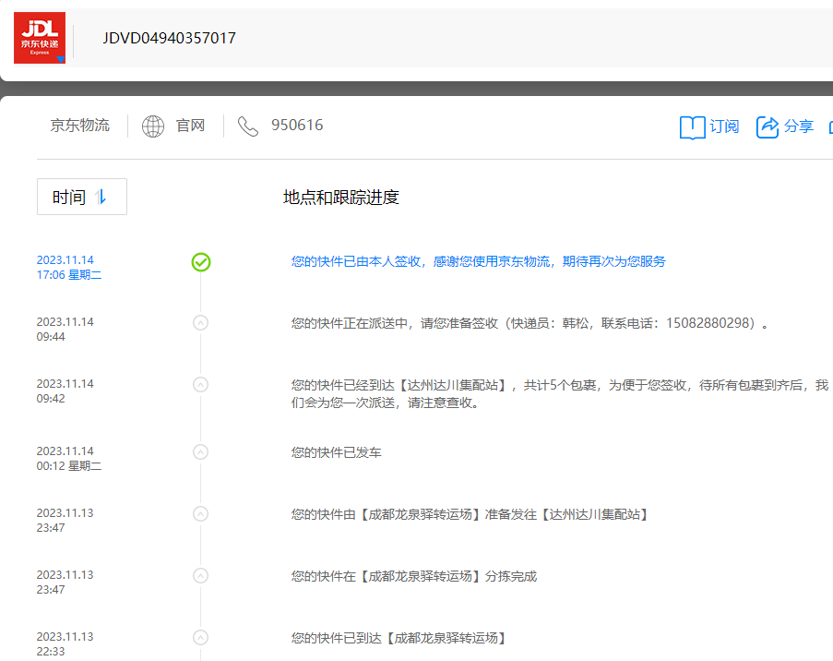Select tracking number JDVD04940357017

pyautogui.click(x=169, y=38)
